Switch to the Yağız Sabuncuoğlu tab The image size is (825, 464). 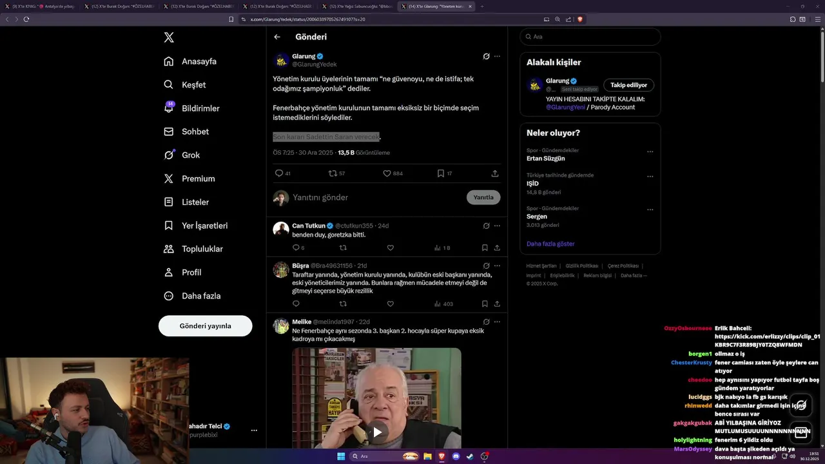356,6
